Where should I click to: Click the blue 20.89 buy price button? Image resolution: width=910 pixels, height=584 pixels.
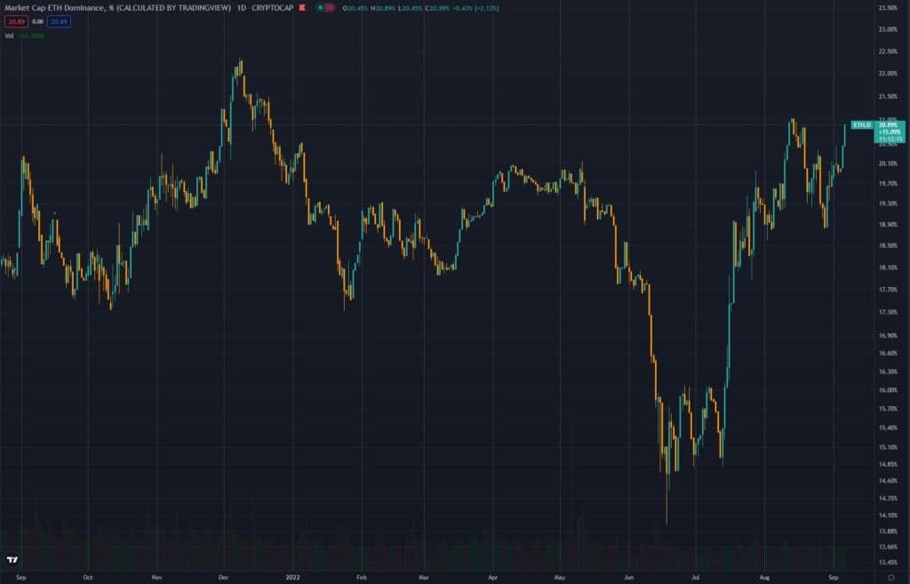[59, 22]
